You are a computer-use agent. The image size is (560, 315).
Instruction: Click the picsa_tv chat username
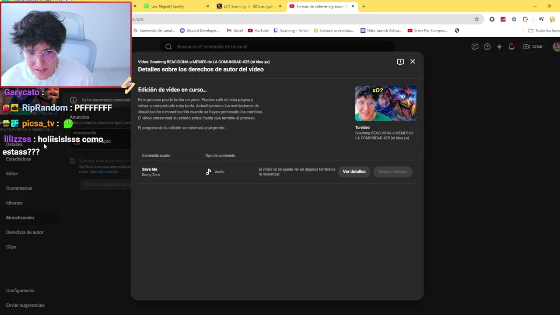click(x=38, y=123)
